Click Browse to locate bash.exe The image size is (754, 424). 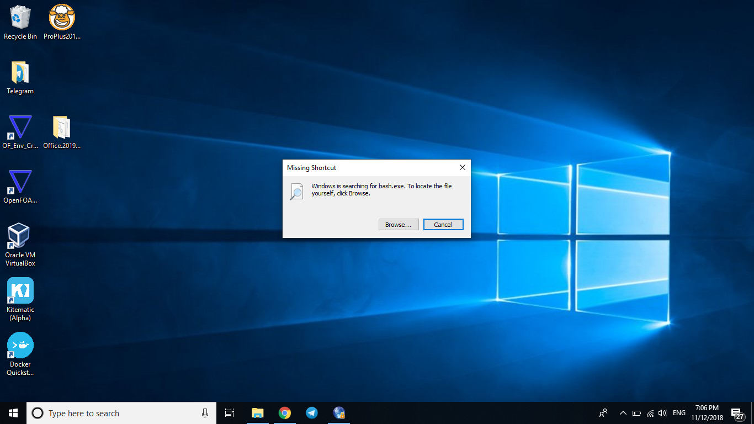(x=398, y=224)
